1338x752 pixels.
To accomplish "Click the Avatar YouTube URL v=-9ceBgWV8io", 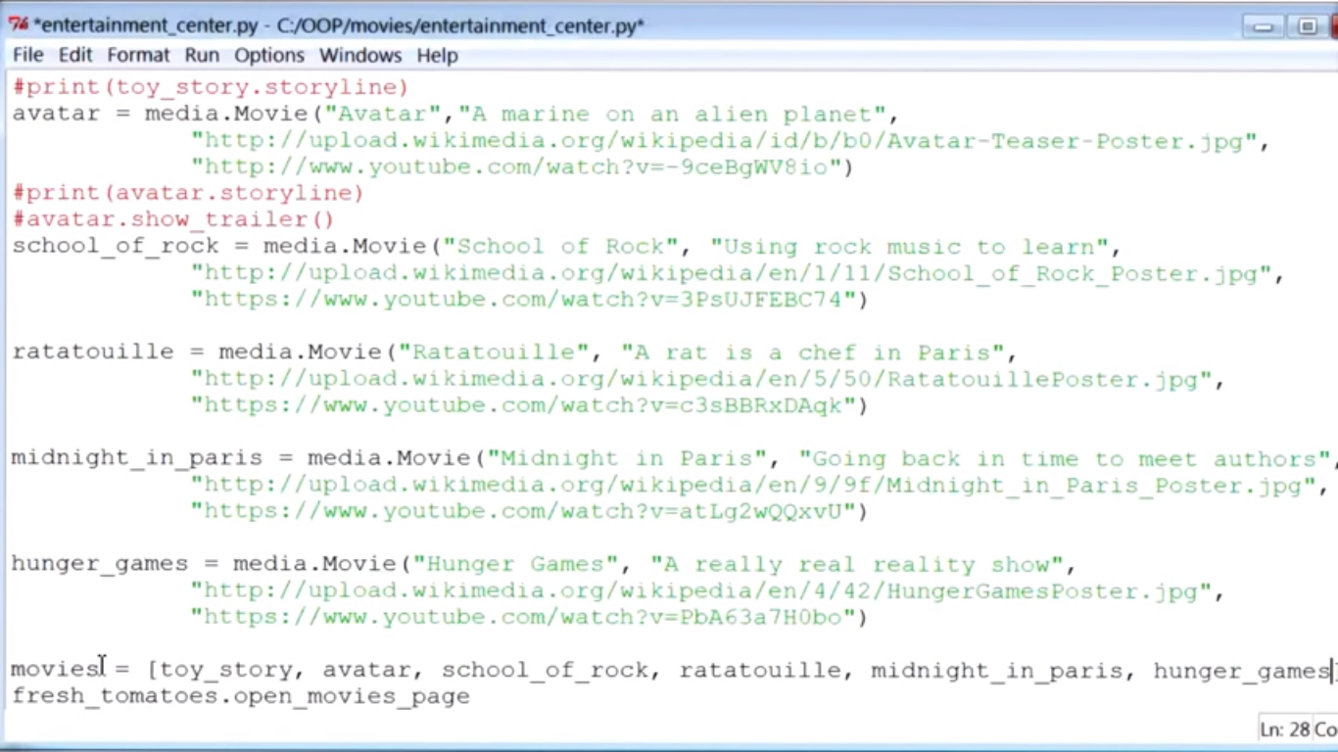I will coord(515,167).
